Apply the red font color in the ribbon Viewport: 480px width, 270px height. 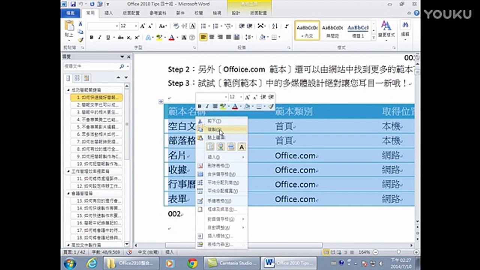click(171, 37)
